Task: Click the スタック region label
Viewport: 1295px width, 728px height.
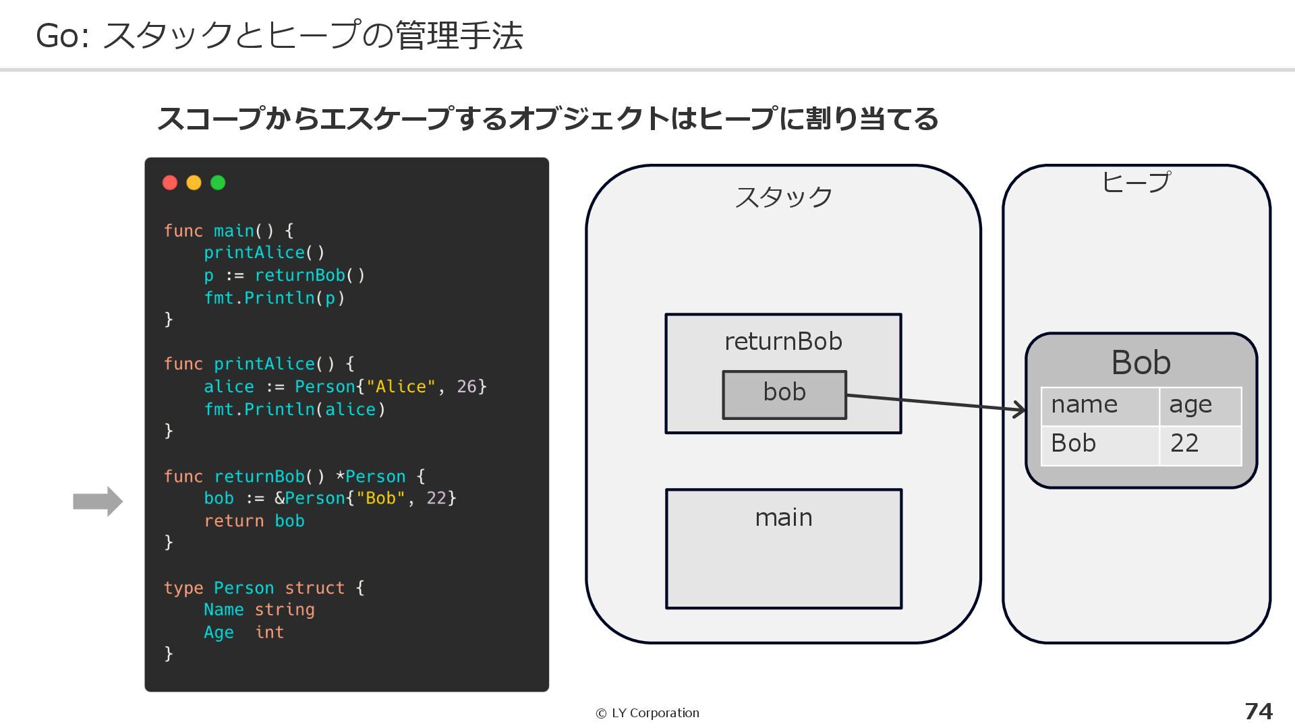Action: pos(783,198)
